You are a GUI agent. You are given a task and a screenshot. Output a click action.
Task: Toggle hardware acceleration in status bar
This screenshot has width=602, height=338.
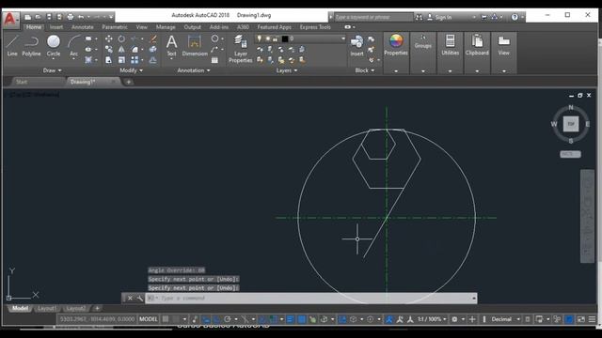tap(569, 319)
